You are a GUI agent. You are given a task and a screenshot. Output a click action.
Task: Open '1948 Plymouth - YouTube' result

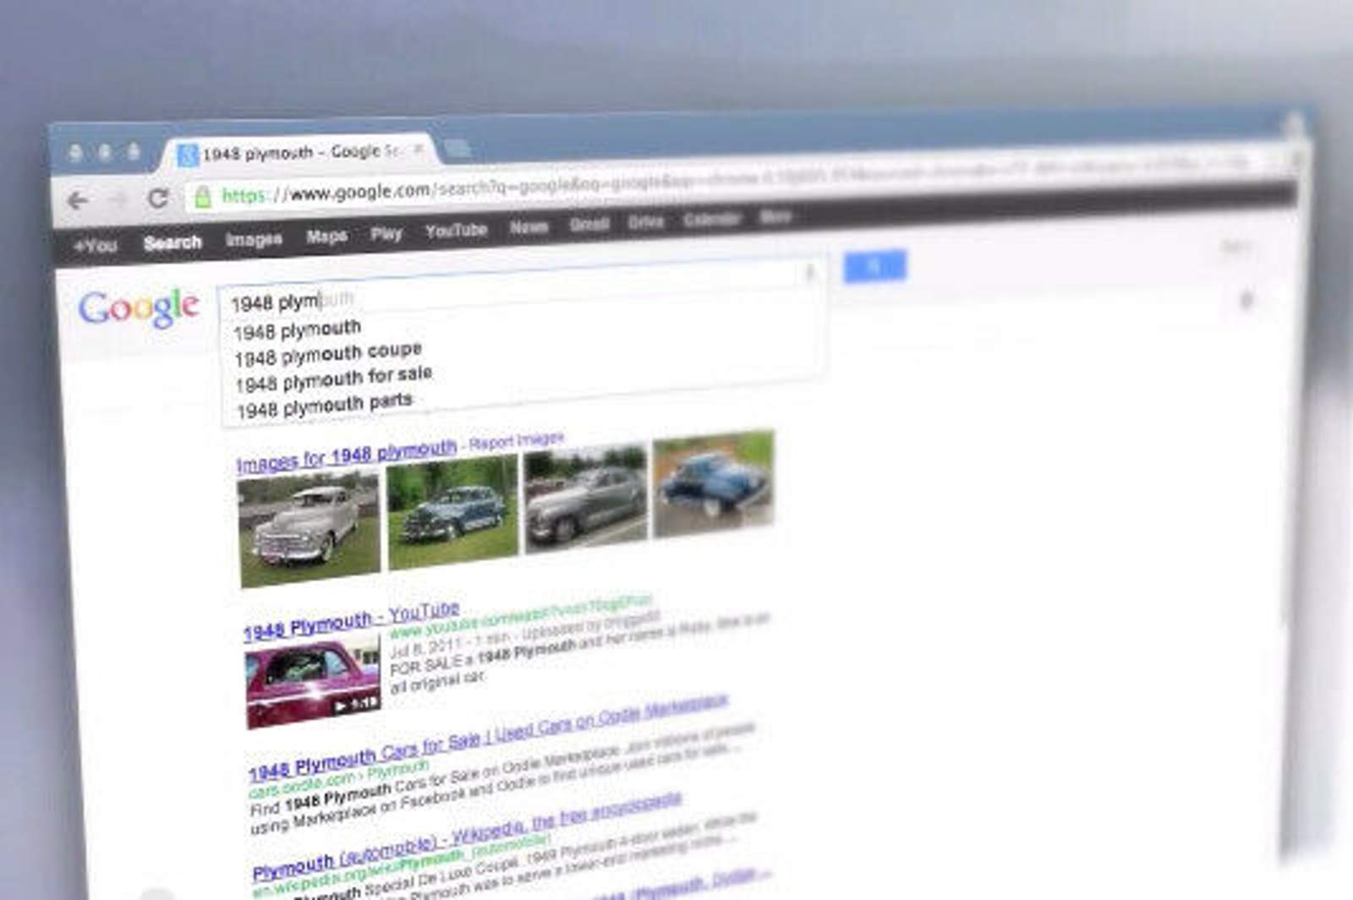point(351,621)
